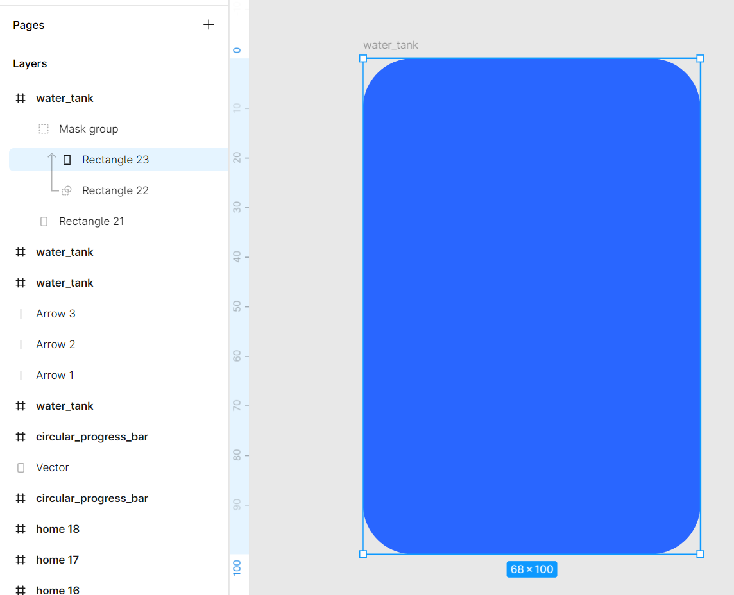Click the icon beside the Vector layer
The width and height of the screenshot is (734, 595).
21,467
